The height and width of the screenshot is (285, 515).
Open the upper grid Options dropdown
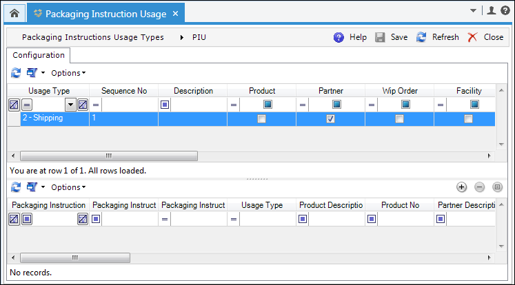[x=68, y=72]
